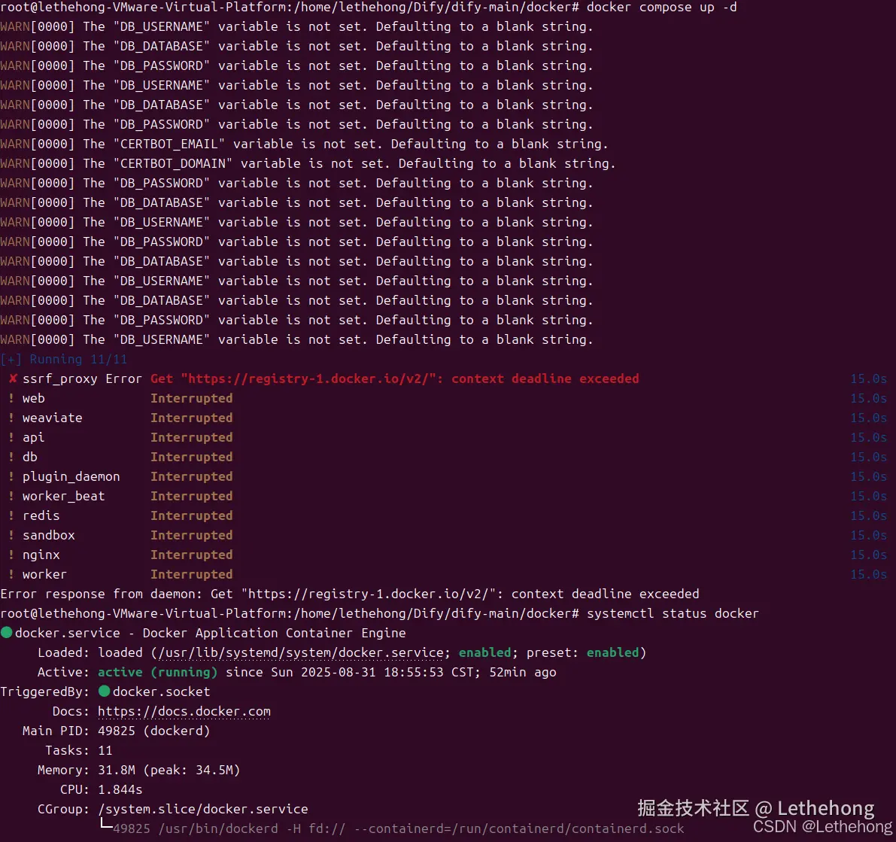Click the "docker compose up -d" command text
The image size is (896, 842).
[662, 8]
